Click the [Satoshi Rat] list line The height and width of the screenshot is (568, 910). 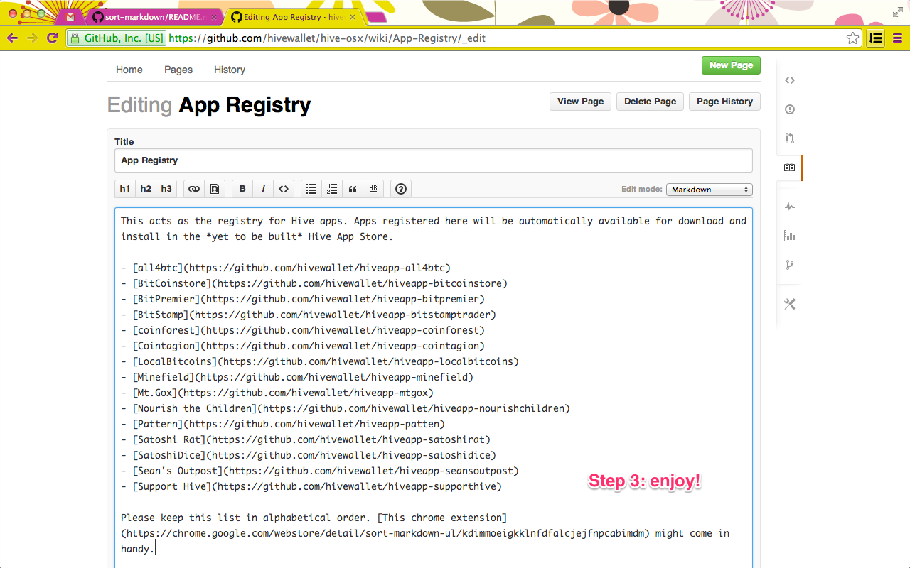tap(306, 439)
